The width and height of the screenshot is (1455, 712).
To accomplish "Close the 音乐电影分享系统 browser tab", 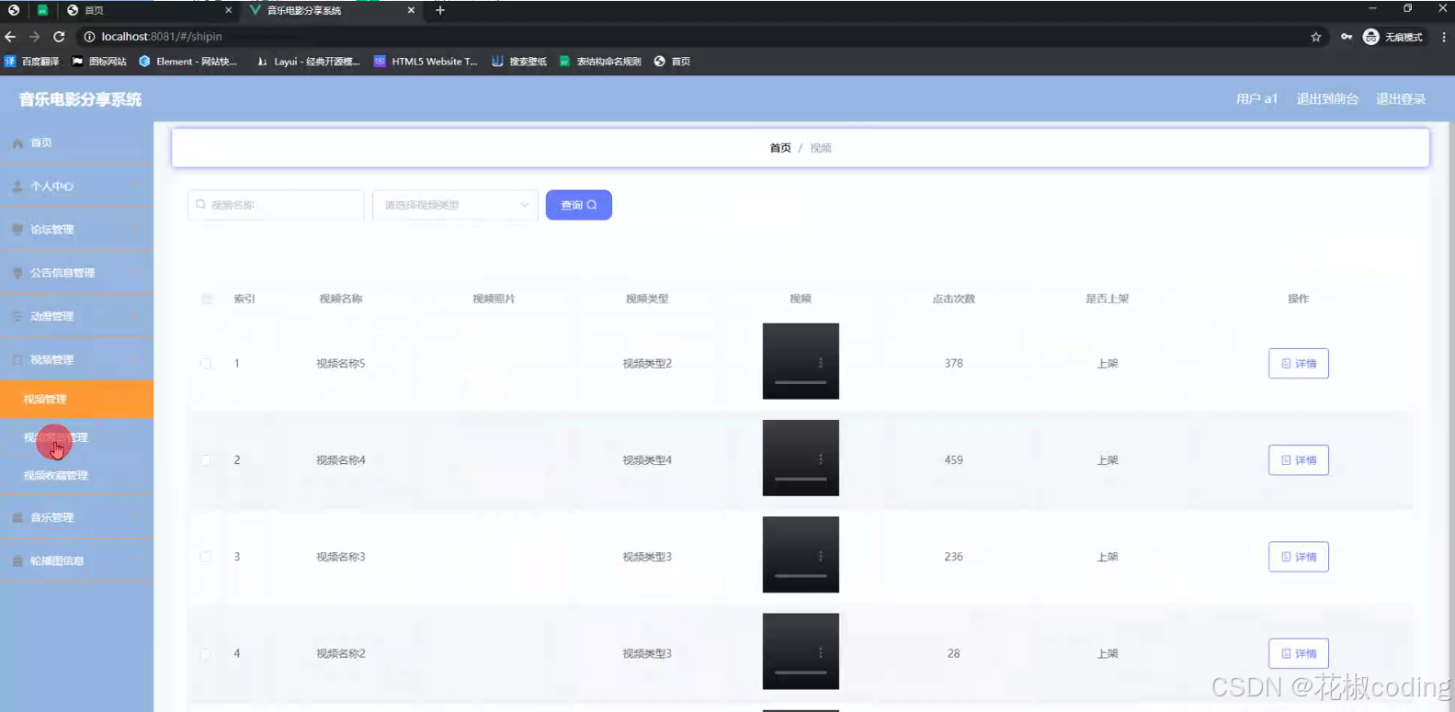I will pos(411,10).
